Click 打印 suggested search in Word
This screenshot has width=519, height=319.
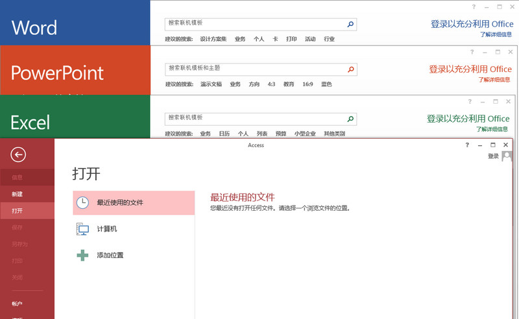(x=291, y=39)
